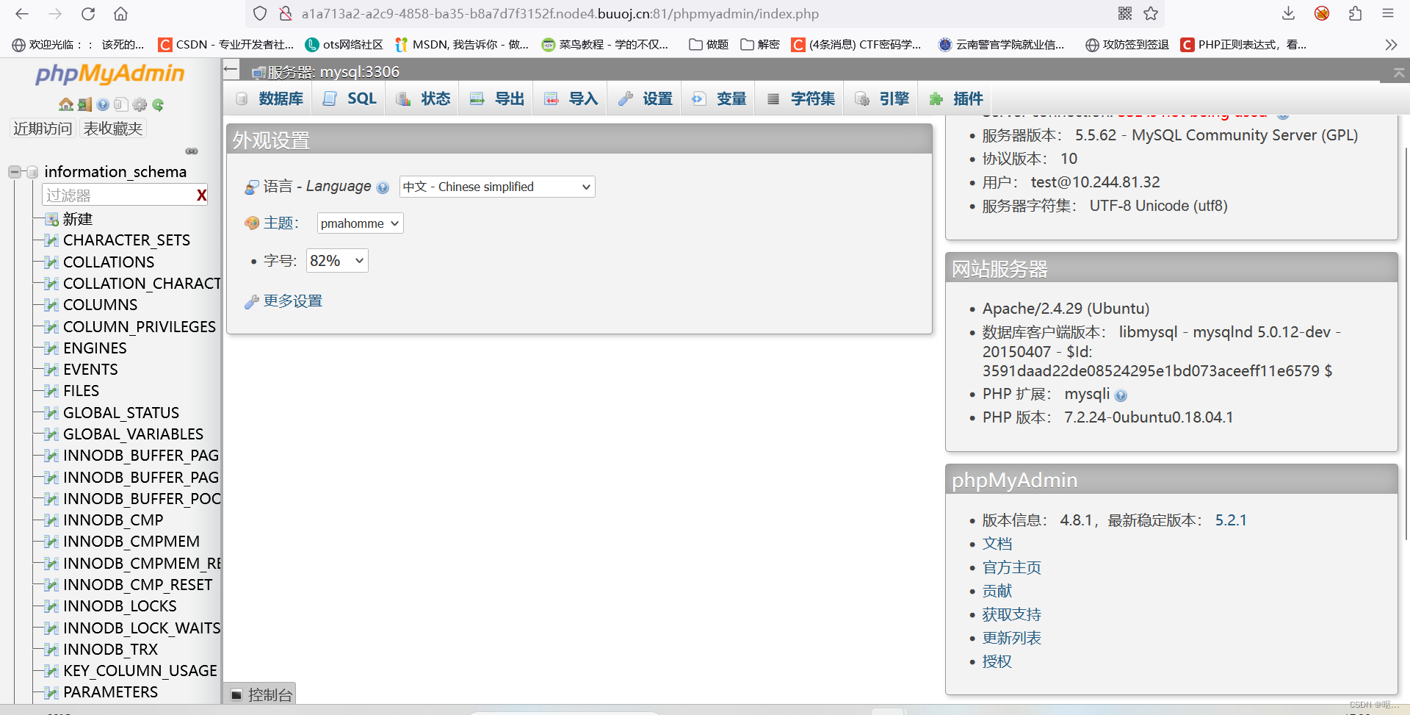This screenshot has width=1410, height=715.
Task: Open the 插件 (Plugins) tab
Action: pos(956,98)
